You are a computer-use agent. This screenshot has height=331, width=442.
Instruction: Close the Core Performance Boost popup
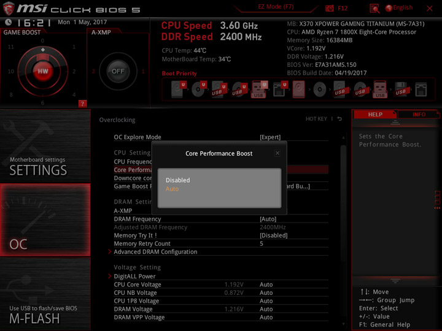[277, 153]
